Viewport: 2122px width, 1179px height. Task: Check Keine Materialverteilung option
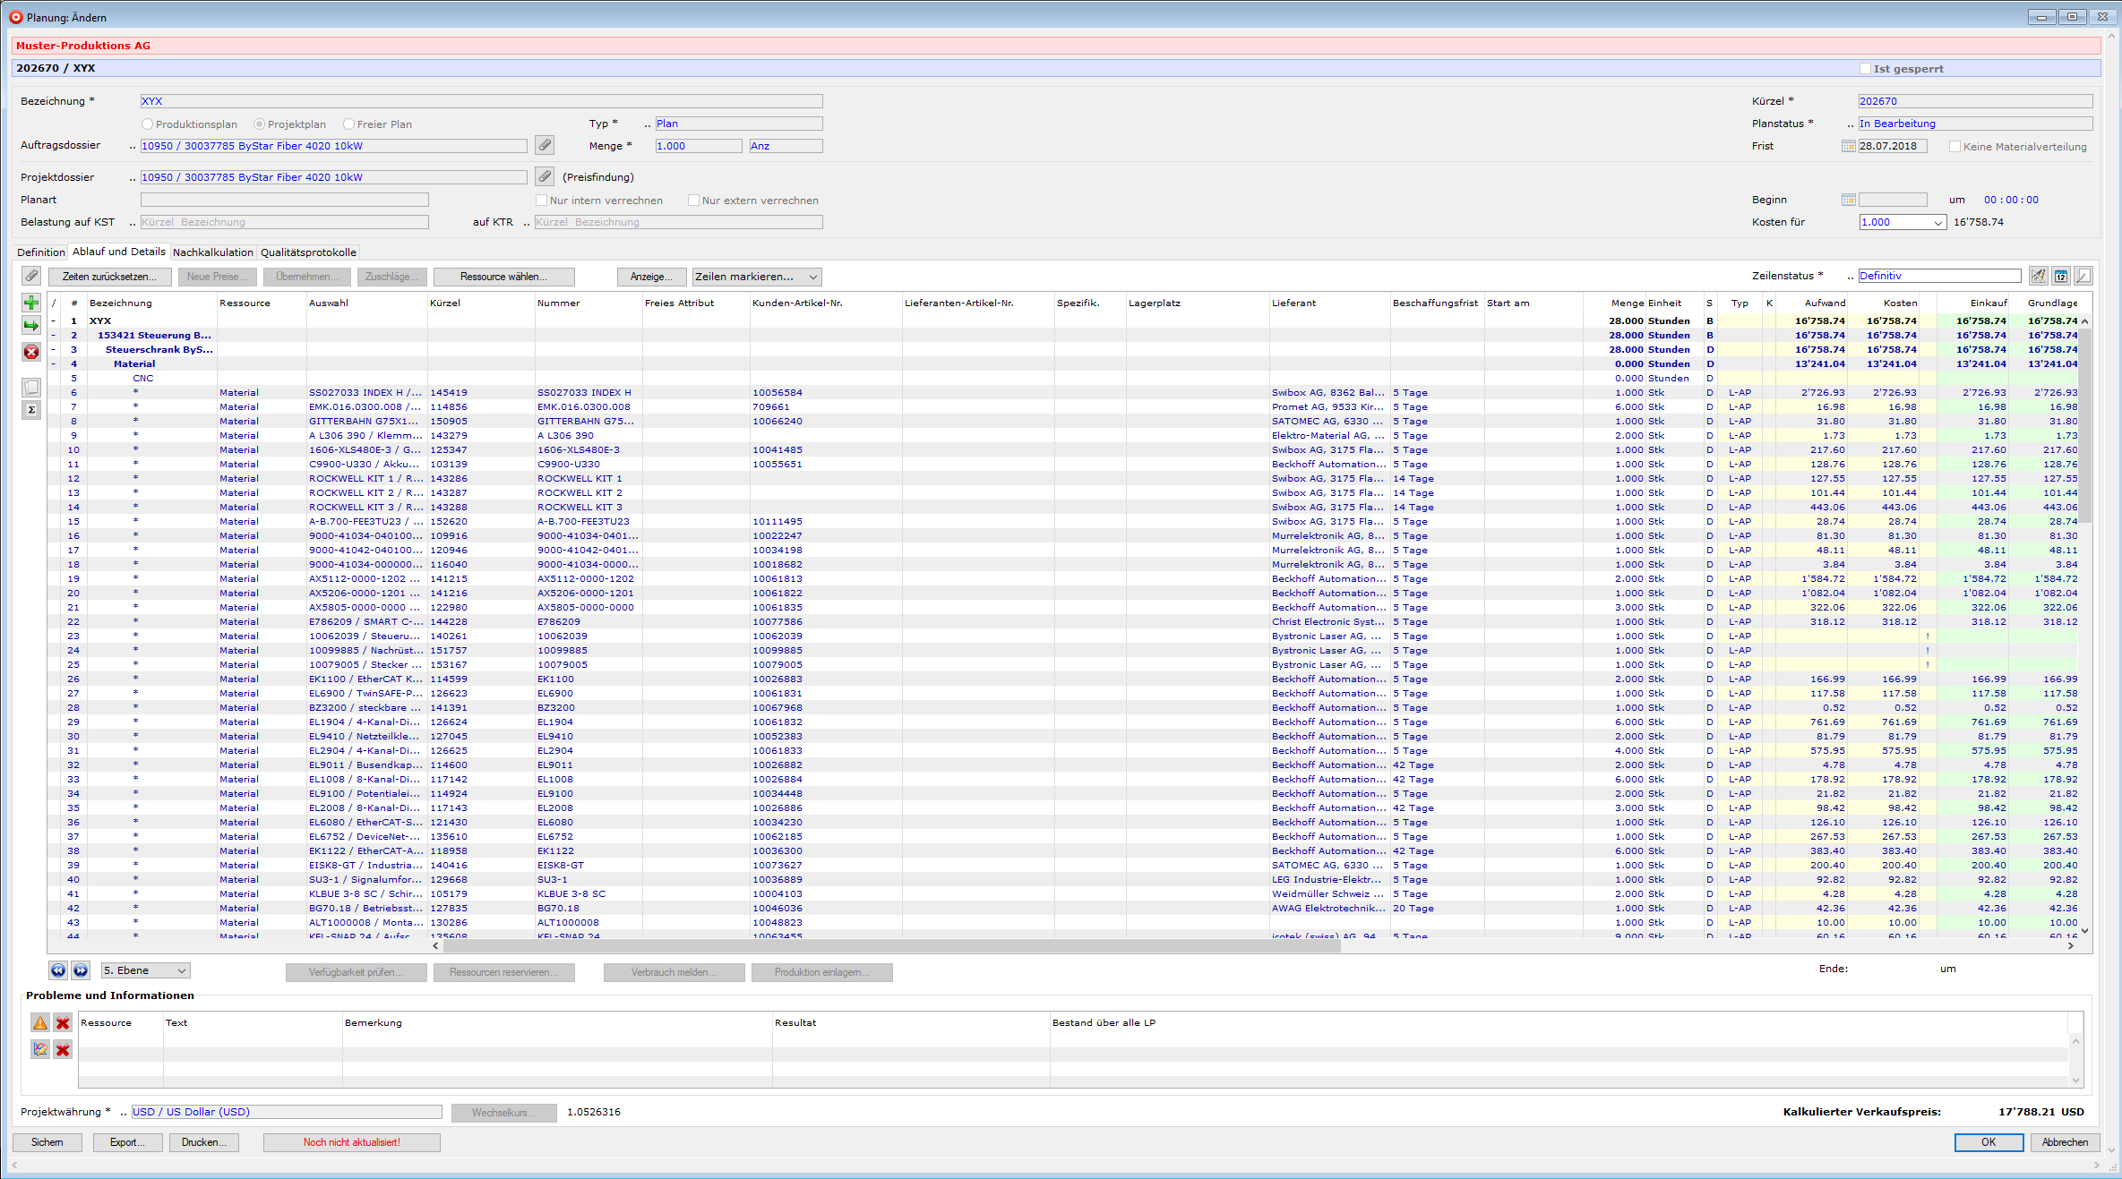pyautogui.click(x=1954, y=147)
